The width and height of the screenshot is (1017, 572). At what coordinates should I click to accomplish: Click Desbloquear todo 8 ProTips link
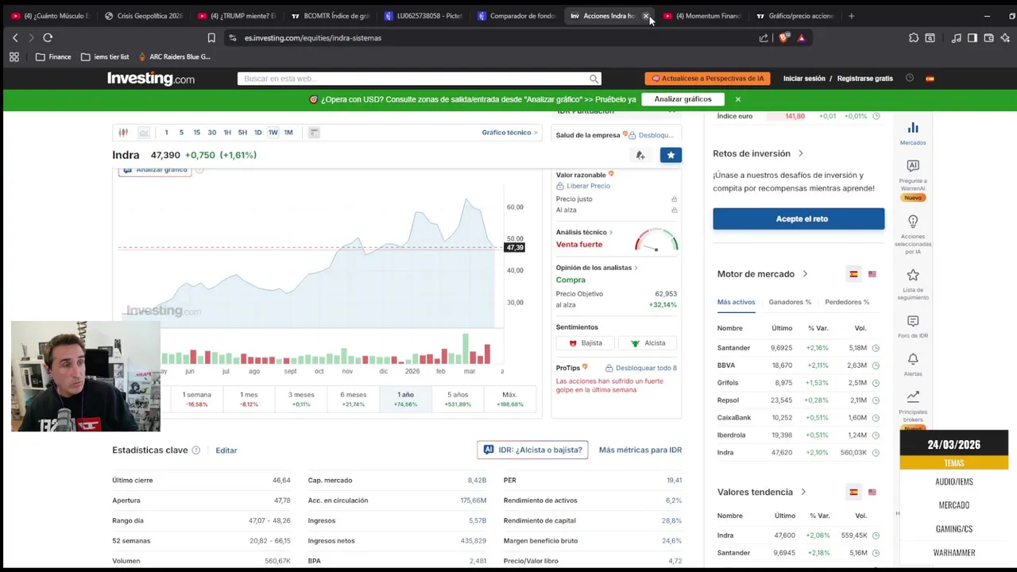pyautogui.click(x=641, y=368)
